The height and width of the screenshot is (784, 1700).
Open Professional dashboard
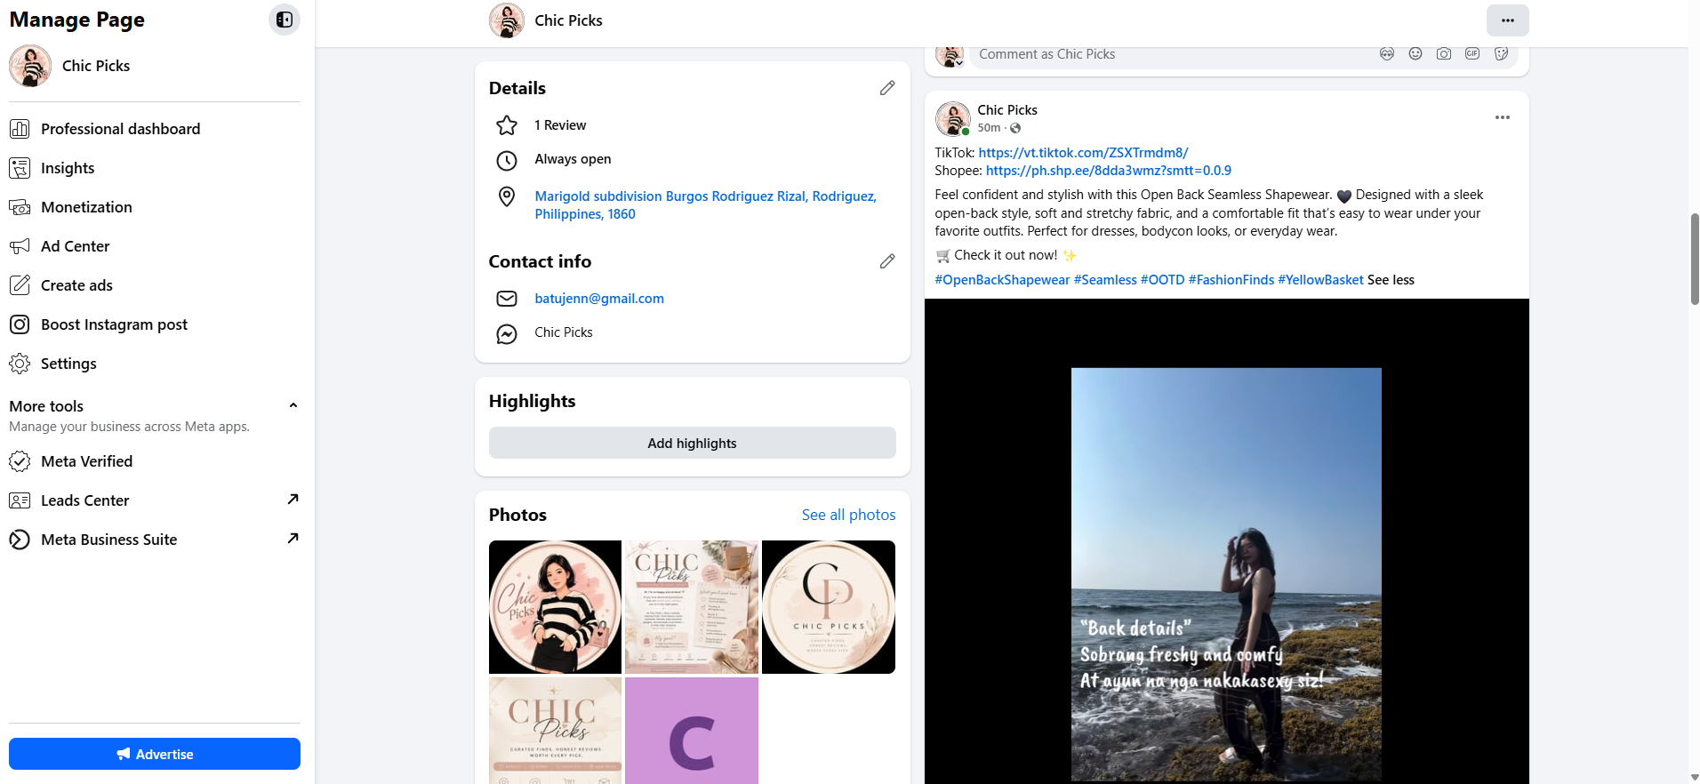point(155,129)
